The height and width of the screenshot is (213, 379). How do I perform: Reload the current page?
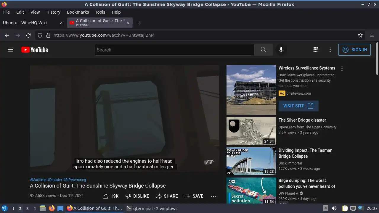point(28,35)
